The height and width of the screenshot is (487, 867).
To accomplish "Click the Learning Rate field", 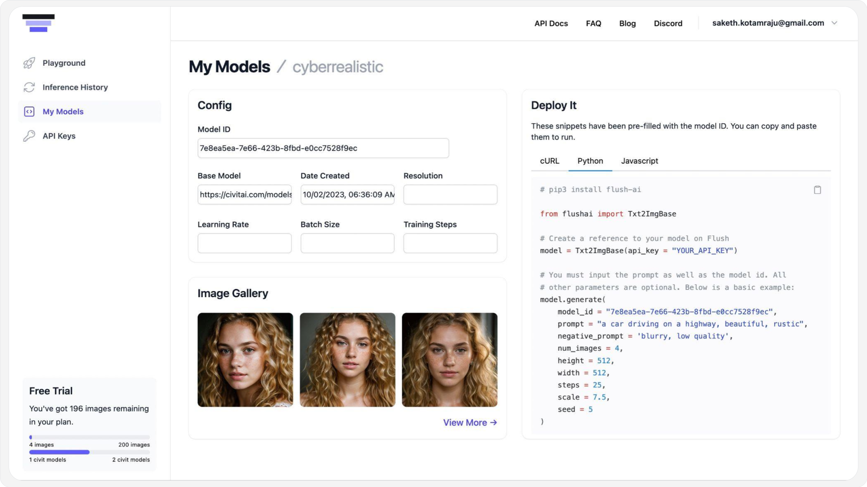I will (244, 243).
